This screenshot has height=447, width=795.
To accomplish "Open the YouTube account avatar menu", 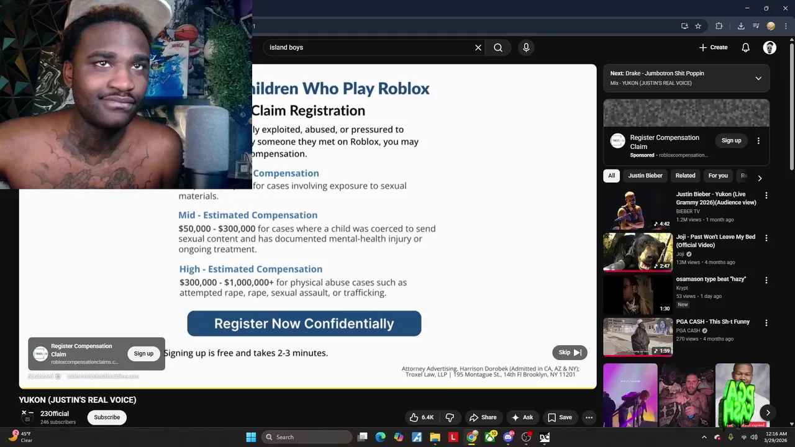I will (770, 47).
